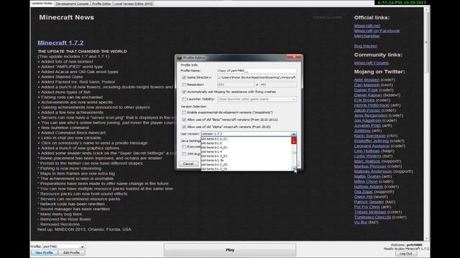Click Cancel in the Profile Editor
The height and width of the screenshot is (258, 460).
(188, 164)
